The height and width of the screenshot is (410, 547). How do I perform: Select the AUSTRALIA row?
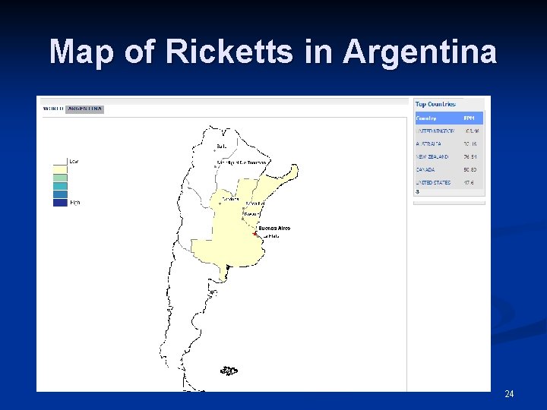tap(449, 144)
